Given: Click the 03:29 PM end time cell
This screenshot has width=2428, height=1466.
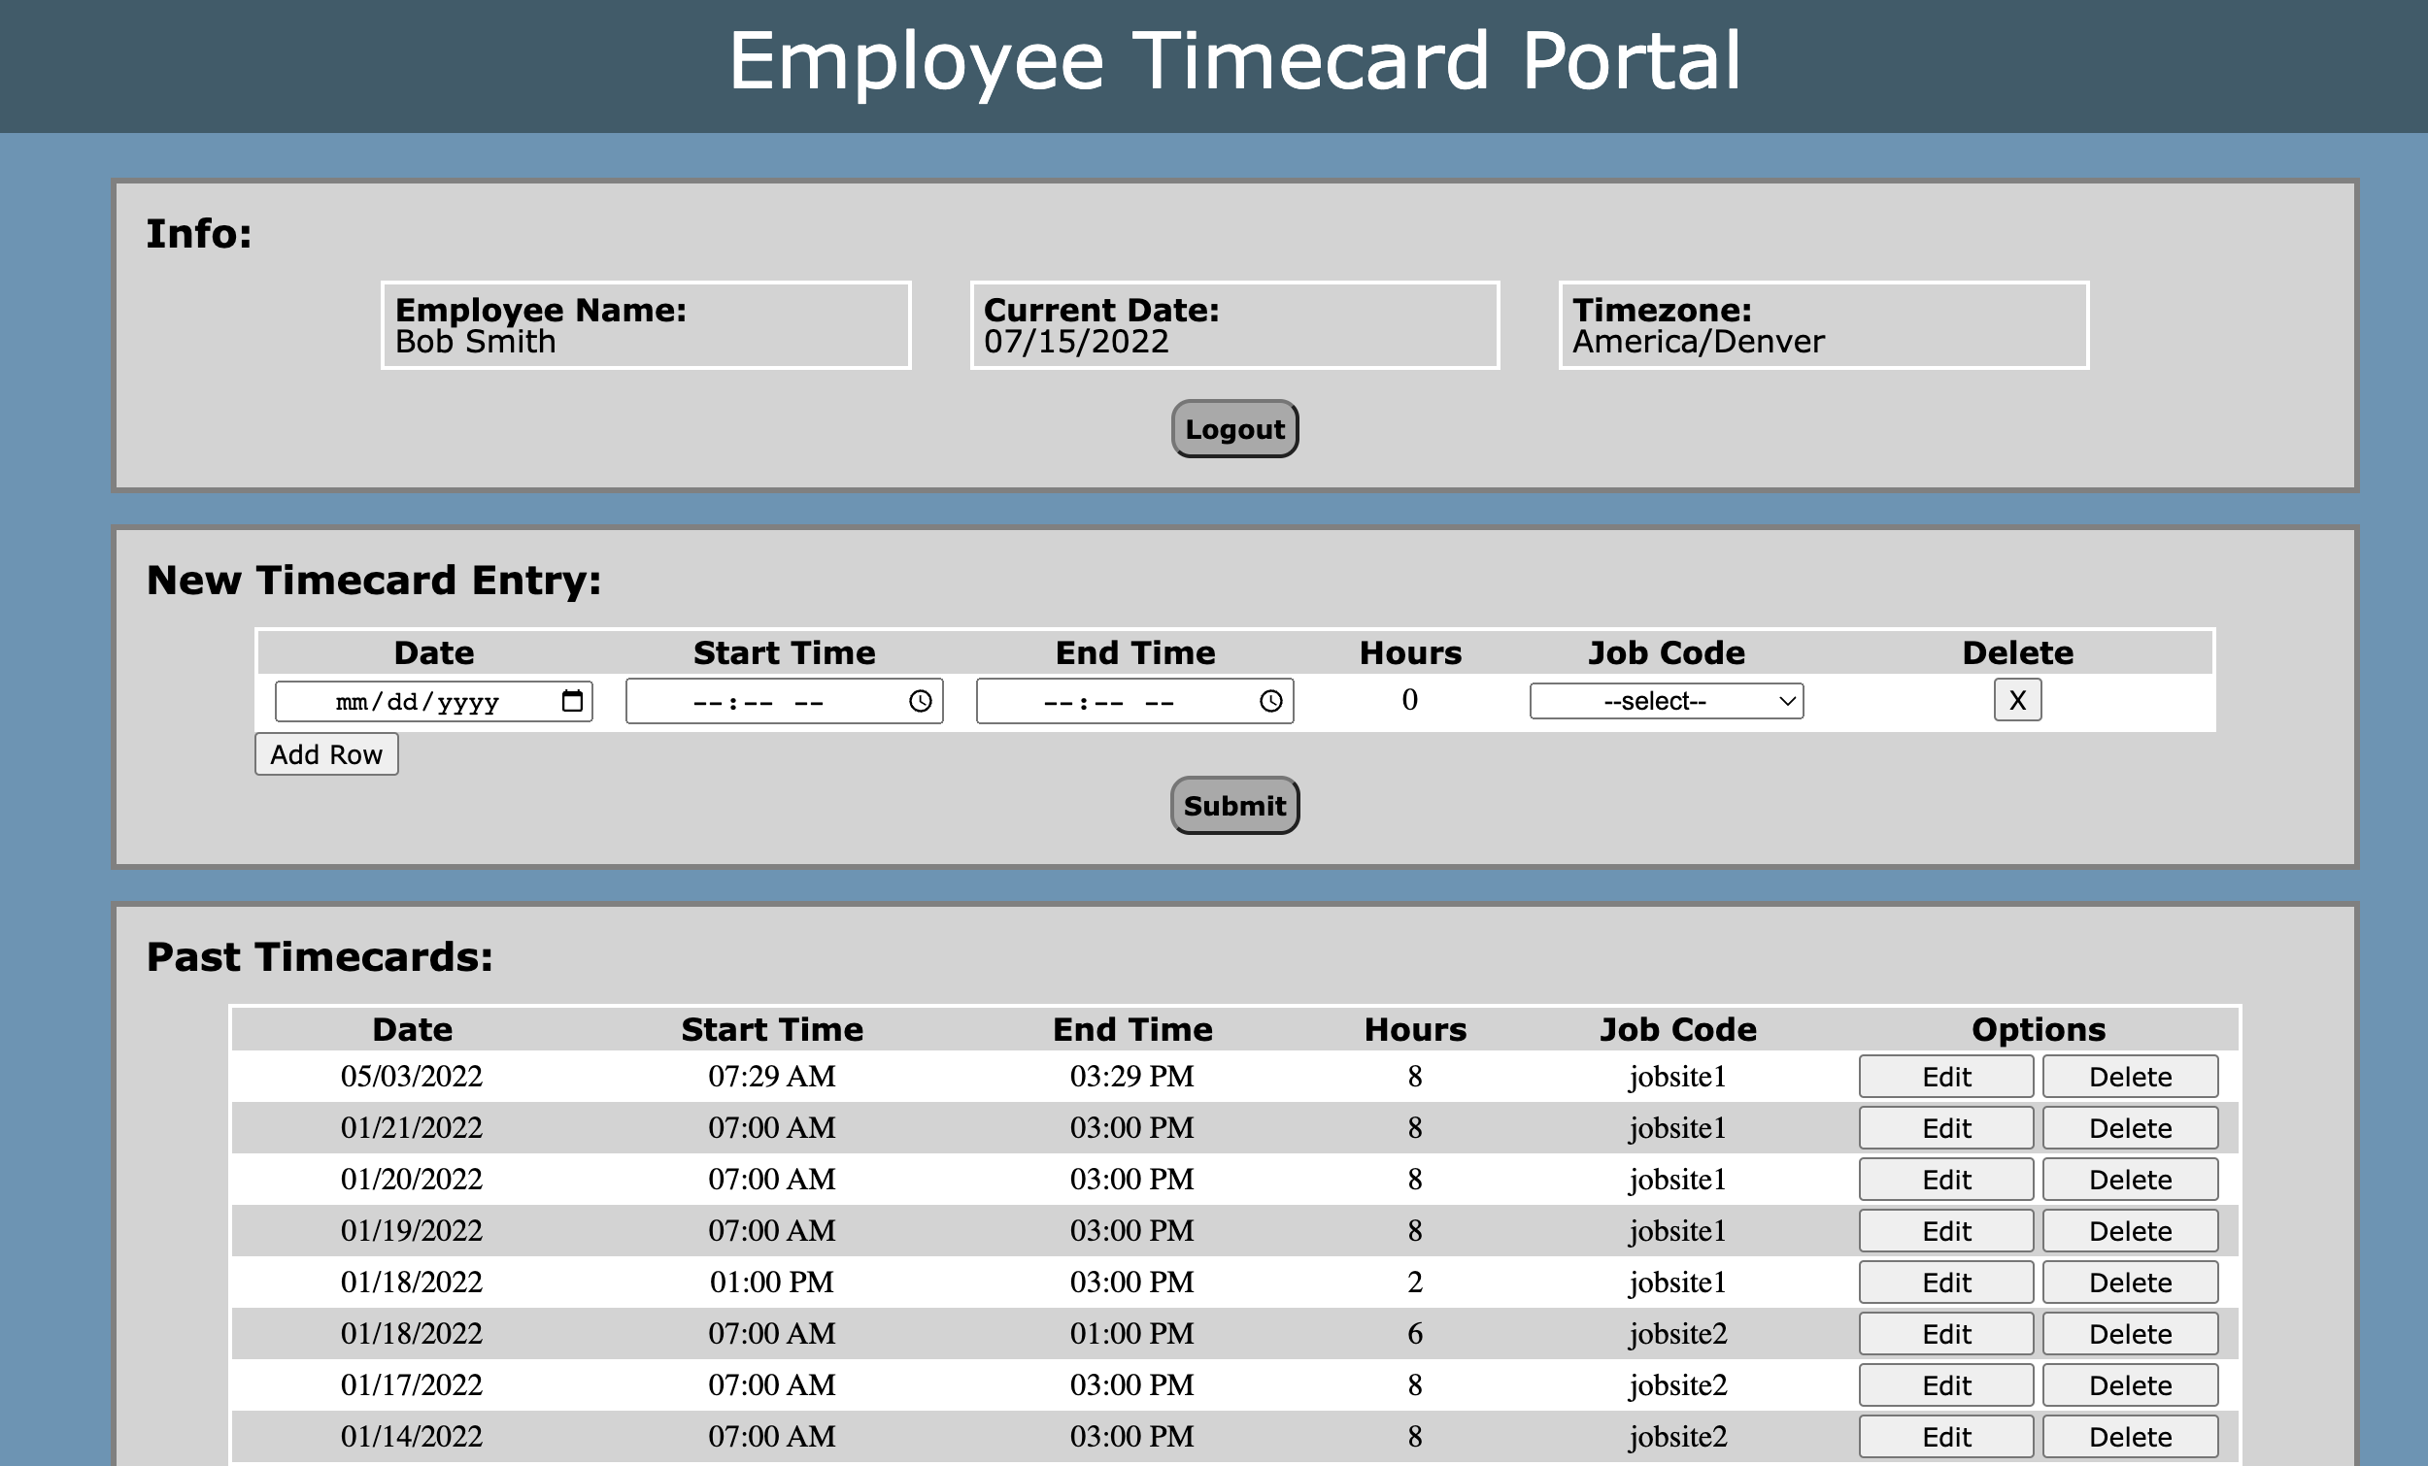Looking at the screenshot, I should click(x=1132, y=1076).
